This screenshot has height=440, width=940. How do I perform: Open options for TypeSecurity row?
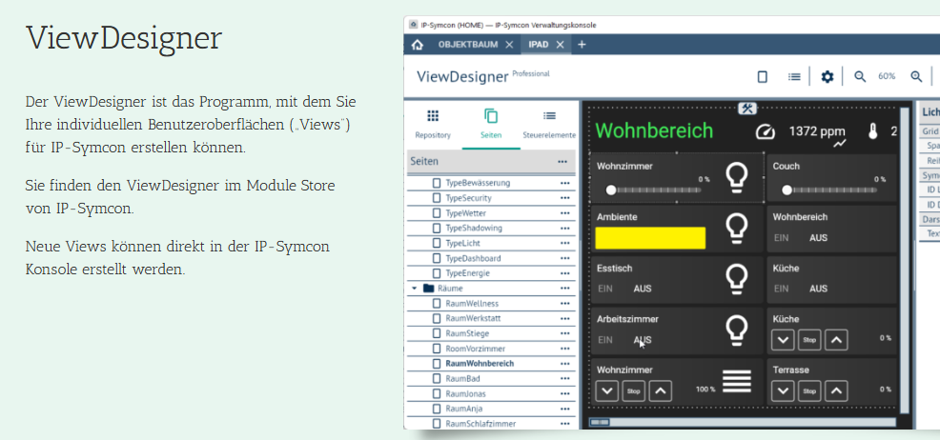(564, 198)
